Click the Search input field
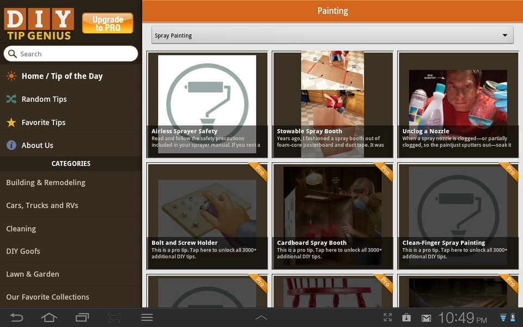Image resolution: width=523 pixels, height=327 pixels. (x=71, y=54)
